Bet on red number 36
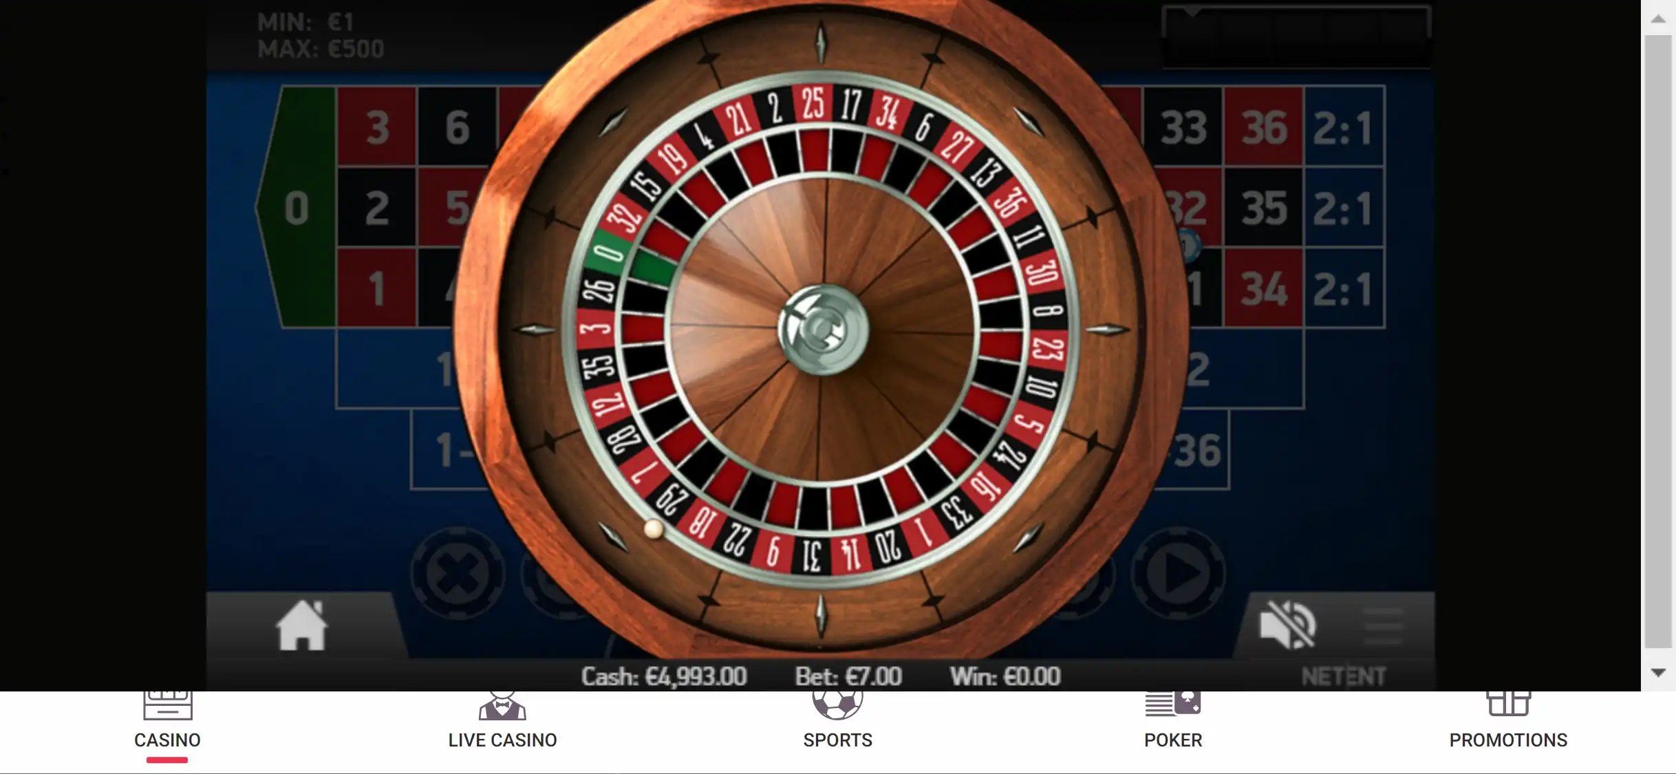 coord(1264,127)
